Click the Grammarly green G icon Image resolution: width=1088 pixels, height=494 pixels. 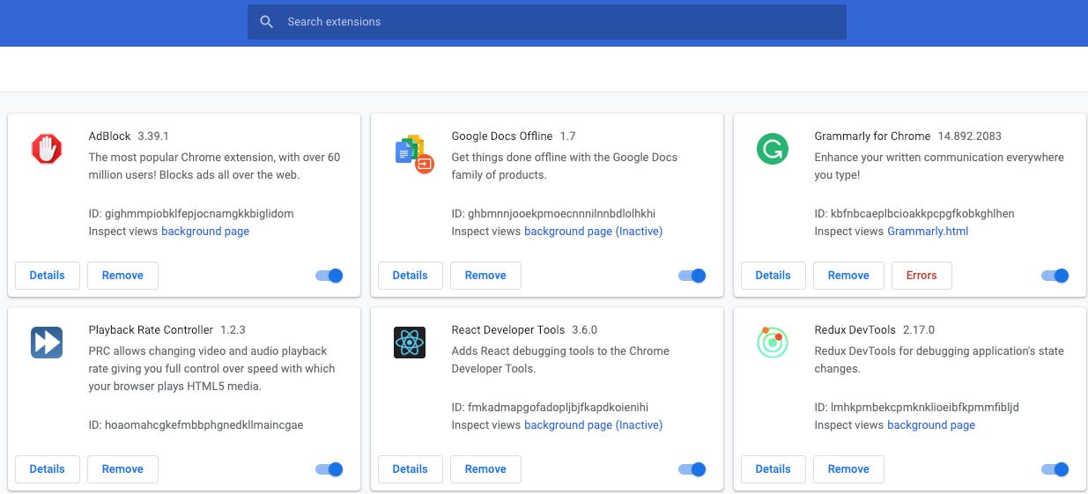(x=773, y=149)
